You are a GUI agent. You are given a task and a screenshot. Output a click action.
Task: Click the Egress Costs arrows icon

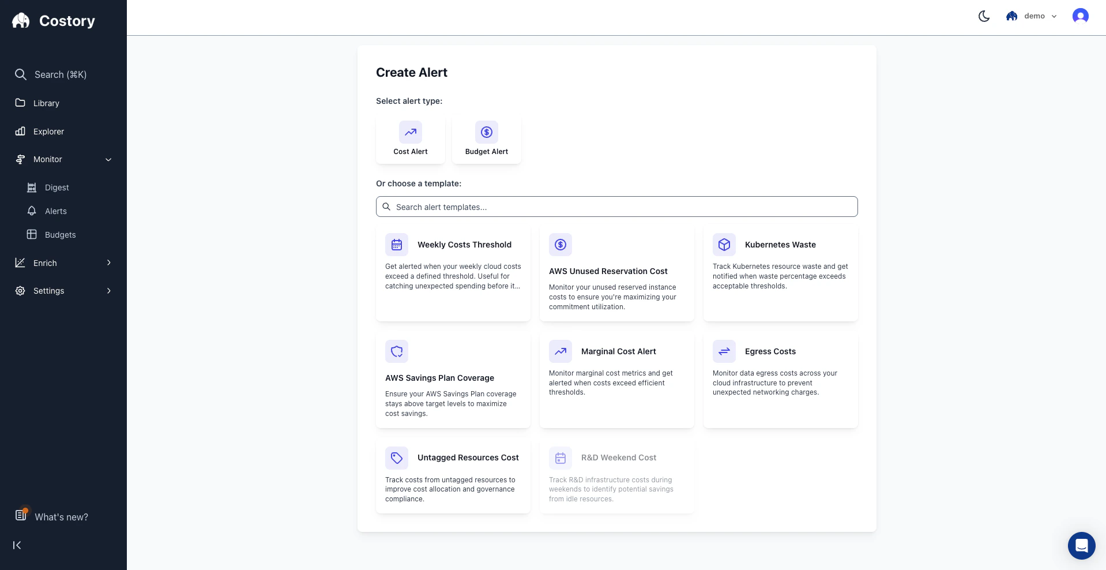pos(724,351)
